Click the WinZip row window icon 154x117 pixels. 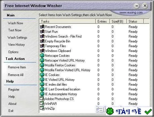tap(42, 108)
